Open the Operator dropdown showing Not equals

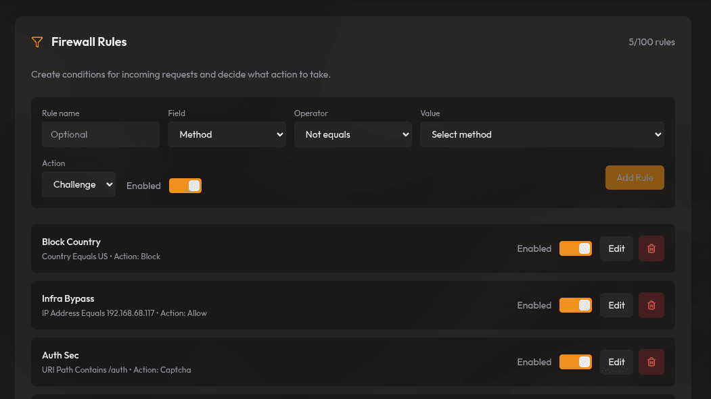click(352, 134)
